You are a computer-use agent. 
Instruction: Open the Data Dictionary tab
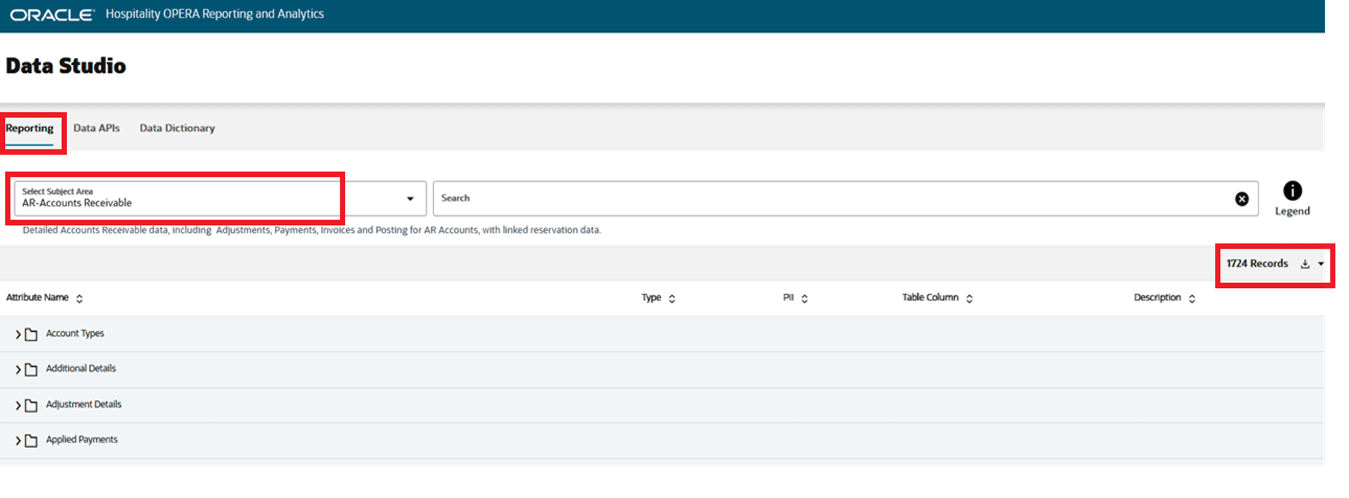tap(177, 128)
